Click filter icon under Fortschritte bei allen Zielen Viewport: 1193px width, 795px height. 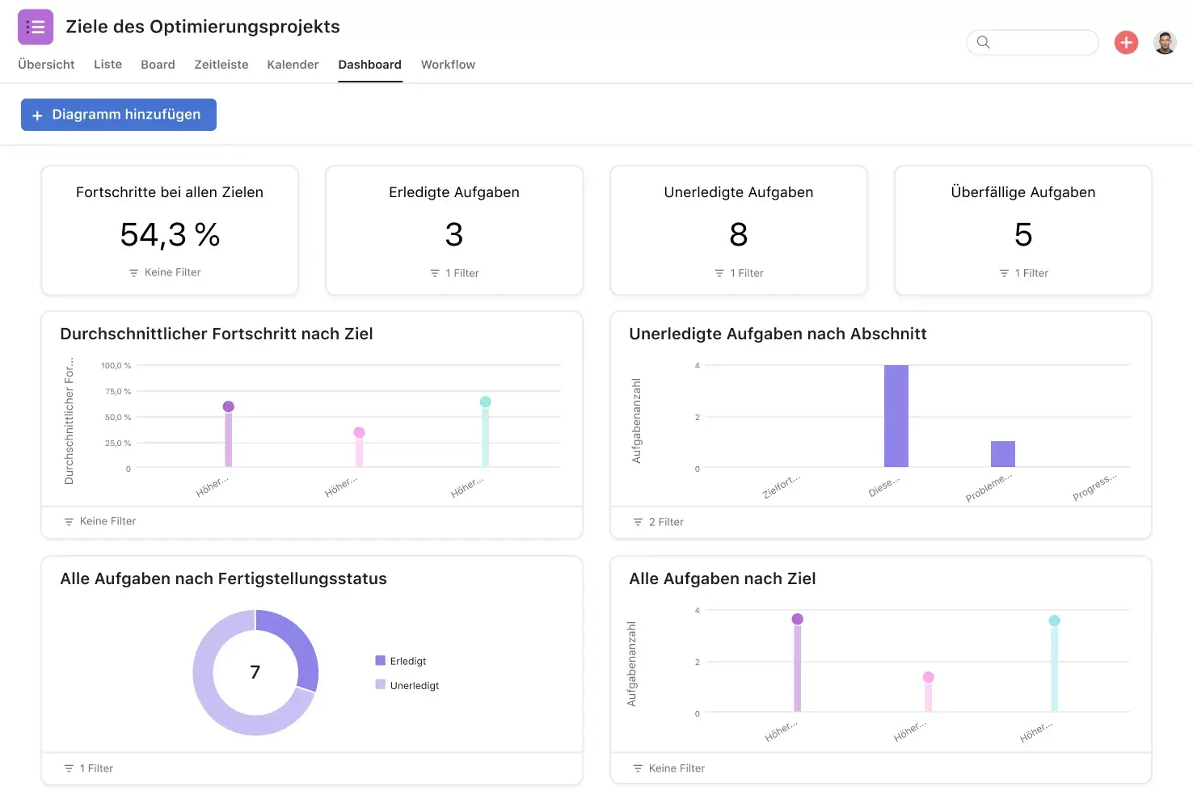point(133,273)
